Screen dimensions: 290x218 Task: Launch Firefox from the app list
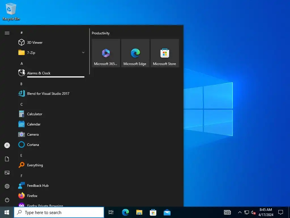coord(52,196)
